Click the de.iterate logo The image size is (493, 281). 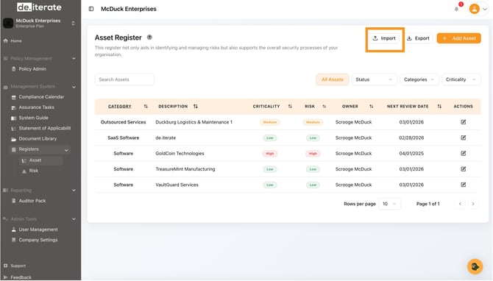coord(39,7)
